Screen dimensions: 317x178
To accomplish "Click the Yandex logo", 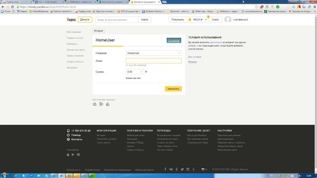I will 71,20.
